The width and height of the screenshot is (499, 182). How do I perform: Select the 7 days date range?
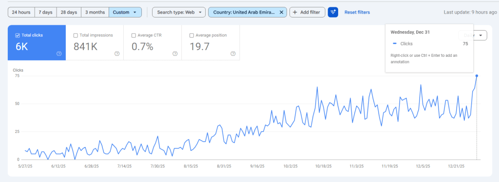45,12
